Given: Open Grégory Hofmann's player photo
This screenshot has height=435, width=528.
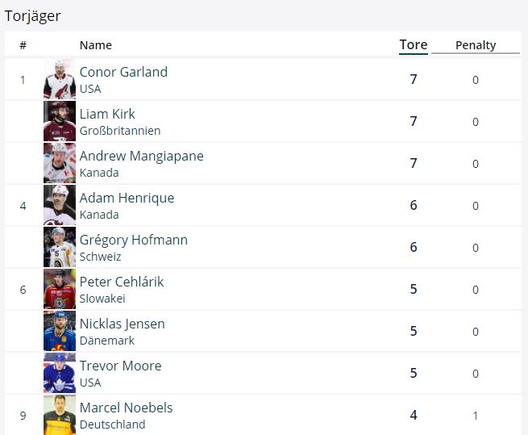Looking at the screenshot, I should (60, 248).
